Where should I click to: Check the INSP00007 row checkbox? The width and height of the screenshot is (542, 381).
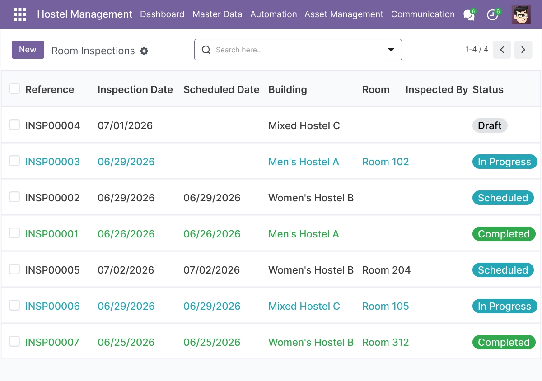click(14, 341)
